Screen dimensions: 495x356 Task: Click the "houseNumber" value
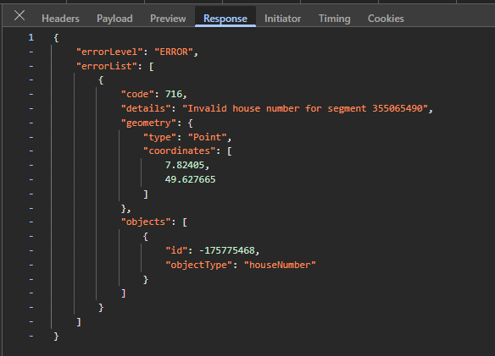pos(280,265)
